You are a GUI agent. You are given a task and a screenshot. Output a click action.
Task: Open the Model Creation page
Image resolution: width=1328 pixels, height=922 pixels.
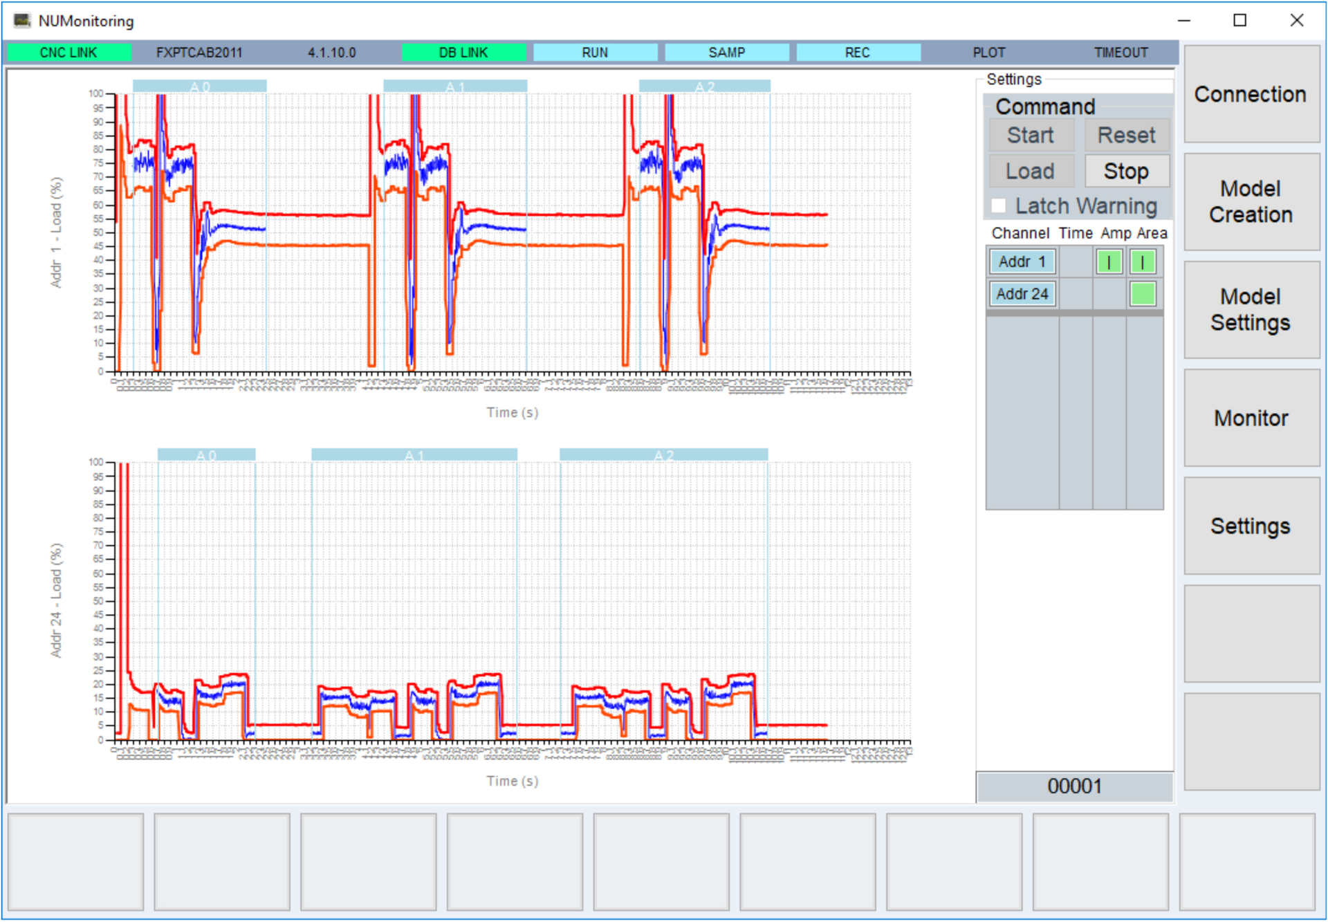(x=1251, y=202)
